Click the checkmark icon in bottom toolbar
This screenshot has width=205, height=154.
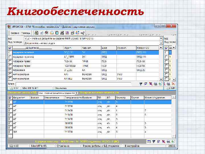[x=159, y=141]
